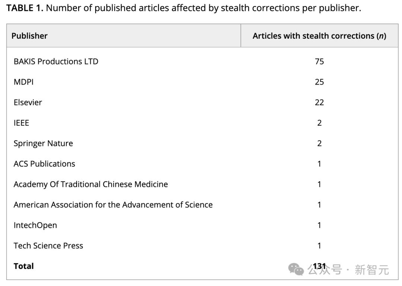The height and width of the screenshot is (286, 402).
Task: Click the "Articles with stealth corrections" header
Action: [319, 36]
